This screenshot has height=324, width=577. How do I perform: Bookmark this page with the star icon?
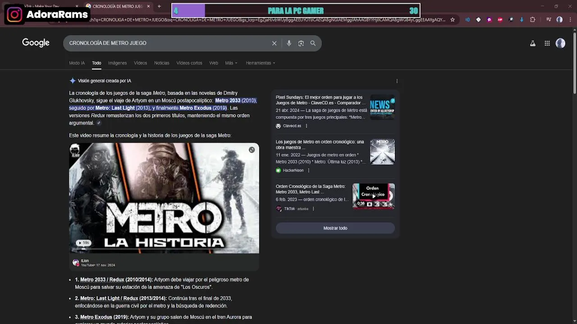point(453,20)
